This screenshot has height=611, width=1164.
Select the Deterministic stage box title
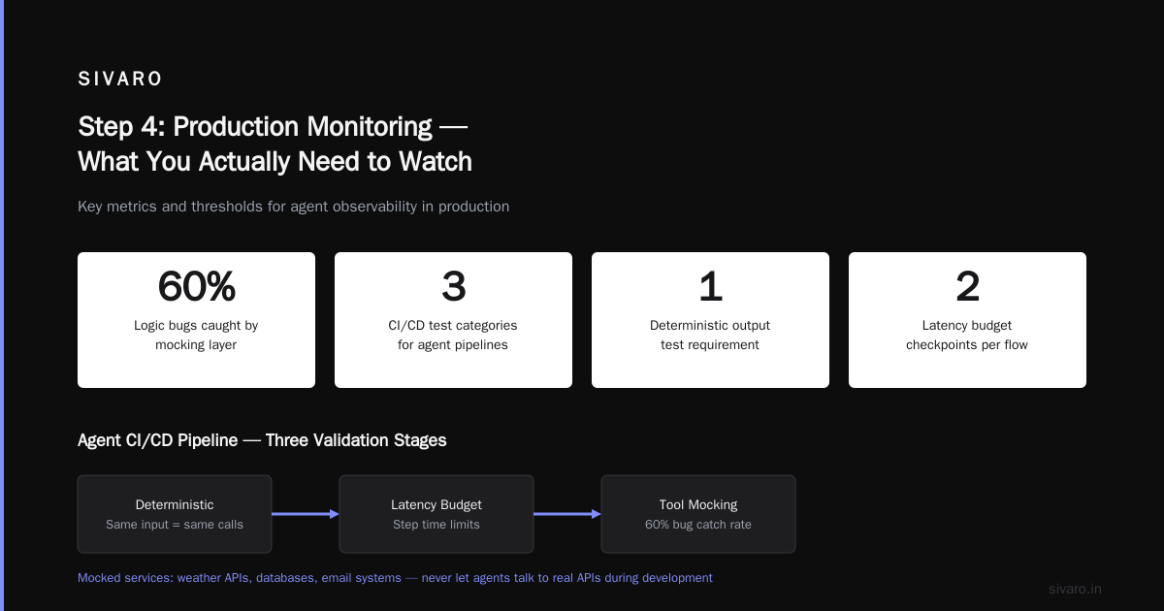[x=175, y=504]
